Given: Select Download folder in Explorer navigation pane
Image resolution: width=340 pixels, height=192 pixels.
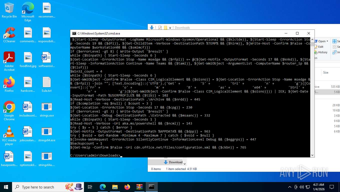Looking at the screenshot, I should coord(173,162).
